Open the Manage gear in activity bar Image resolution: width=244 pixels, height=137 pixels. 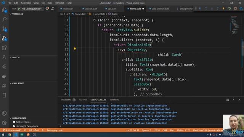pyautogui.click(x=4, y=123)
